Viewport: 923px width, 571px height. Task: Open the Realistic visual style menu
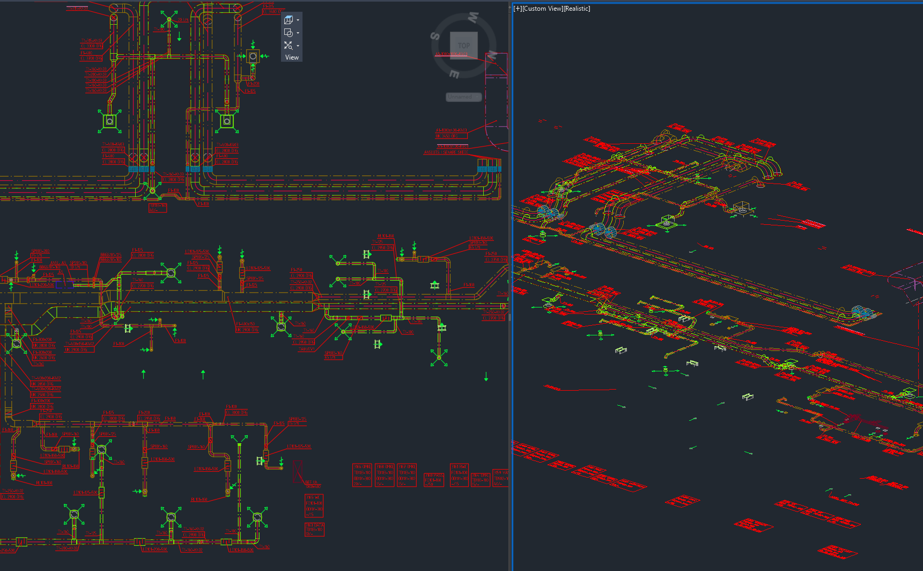tap(576, 9)
